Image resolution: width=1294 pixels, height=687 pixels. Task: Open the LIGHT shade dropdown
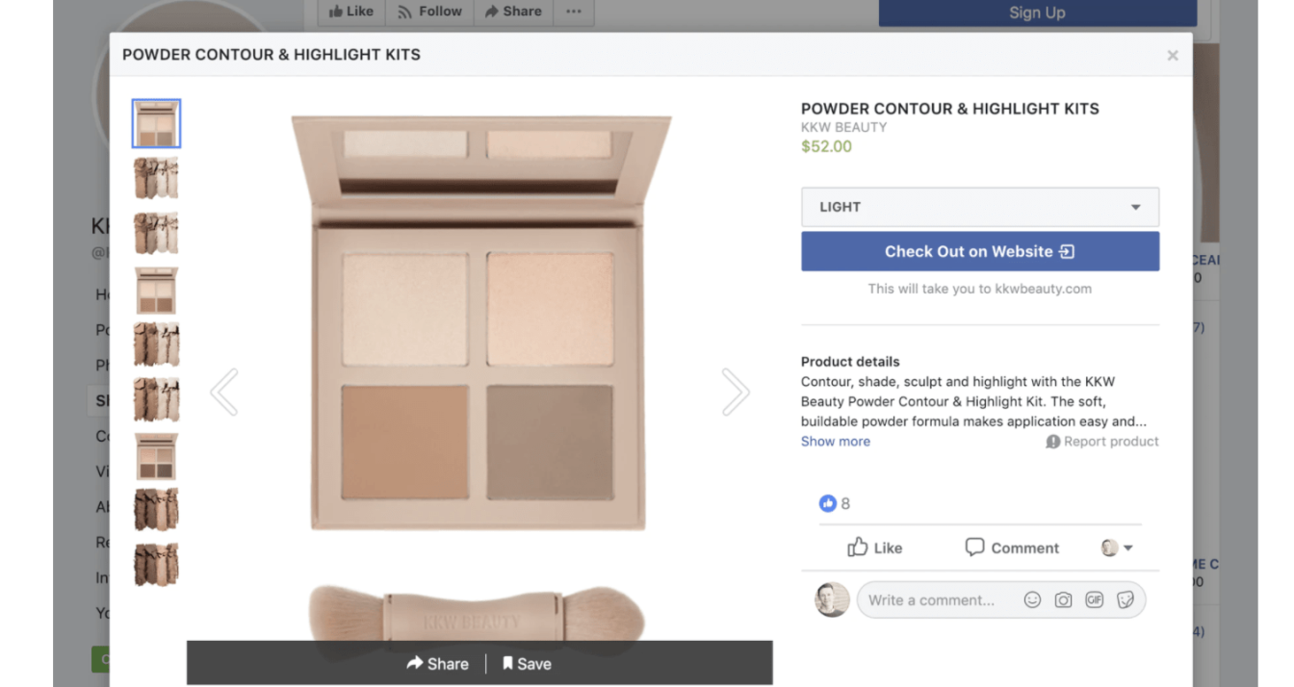pyautogui.click(x=980, y=207)
